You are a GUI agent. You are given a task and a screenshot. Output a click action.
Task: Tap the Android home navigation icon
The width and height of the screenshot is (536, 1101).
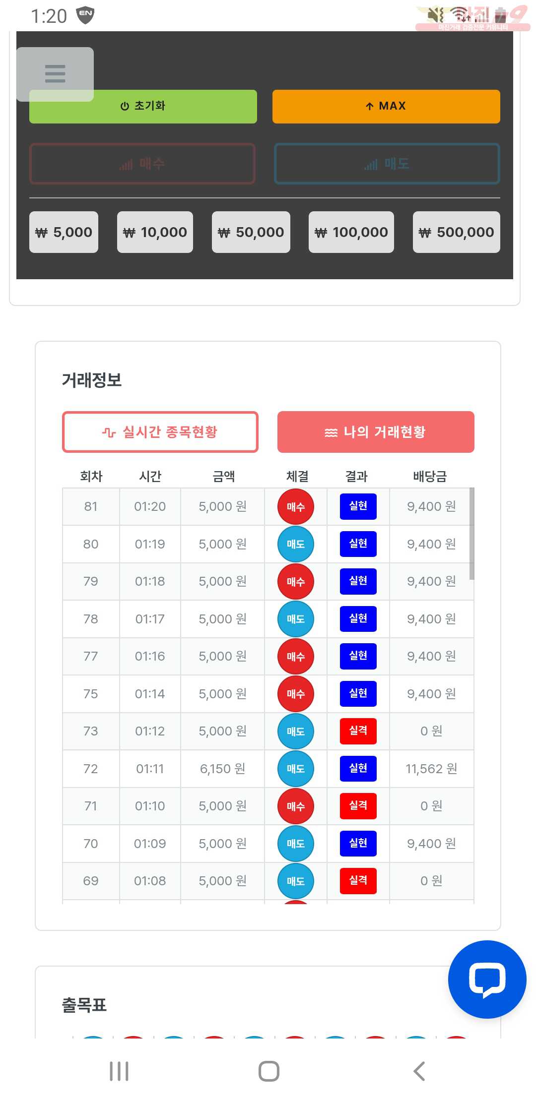point(268,1071)
